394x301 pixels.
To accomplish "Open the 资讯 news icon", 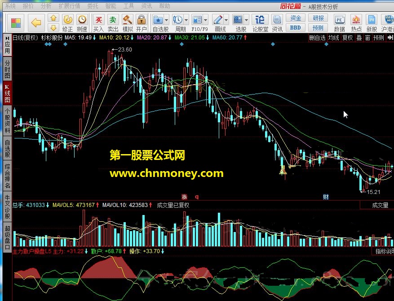I will pyautogui.click(x=277, y=23).
